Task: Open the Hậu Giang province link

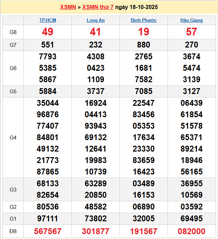Action: tap(191, 20)
